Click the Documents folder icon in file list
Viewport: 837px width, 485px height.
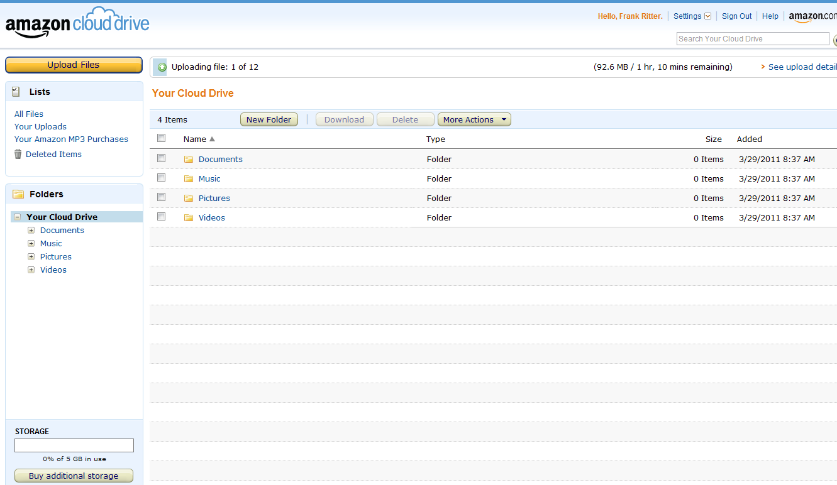(x=189, y=160)
